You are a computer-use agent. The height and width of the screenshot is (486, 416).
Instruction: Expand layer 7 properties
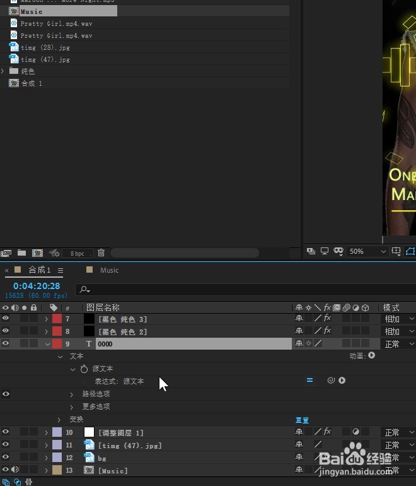(47, 319)
